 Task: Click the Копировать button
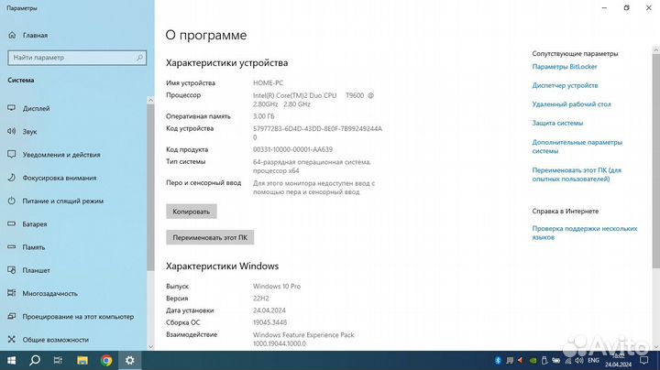192,212
